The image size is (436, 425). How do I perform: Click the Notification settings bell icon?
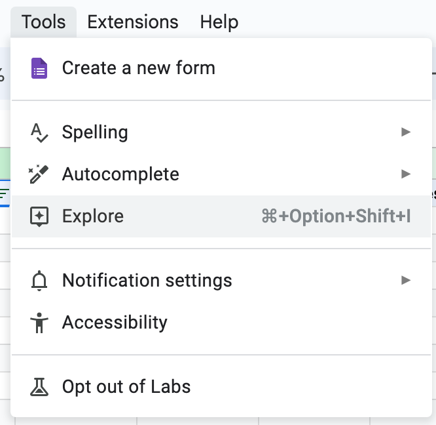(39, 281)
